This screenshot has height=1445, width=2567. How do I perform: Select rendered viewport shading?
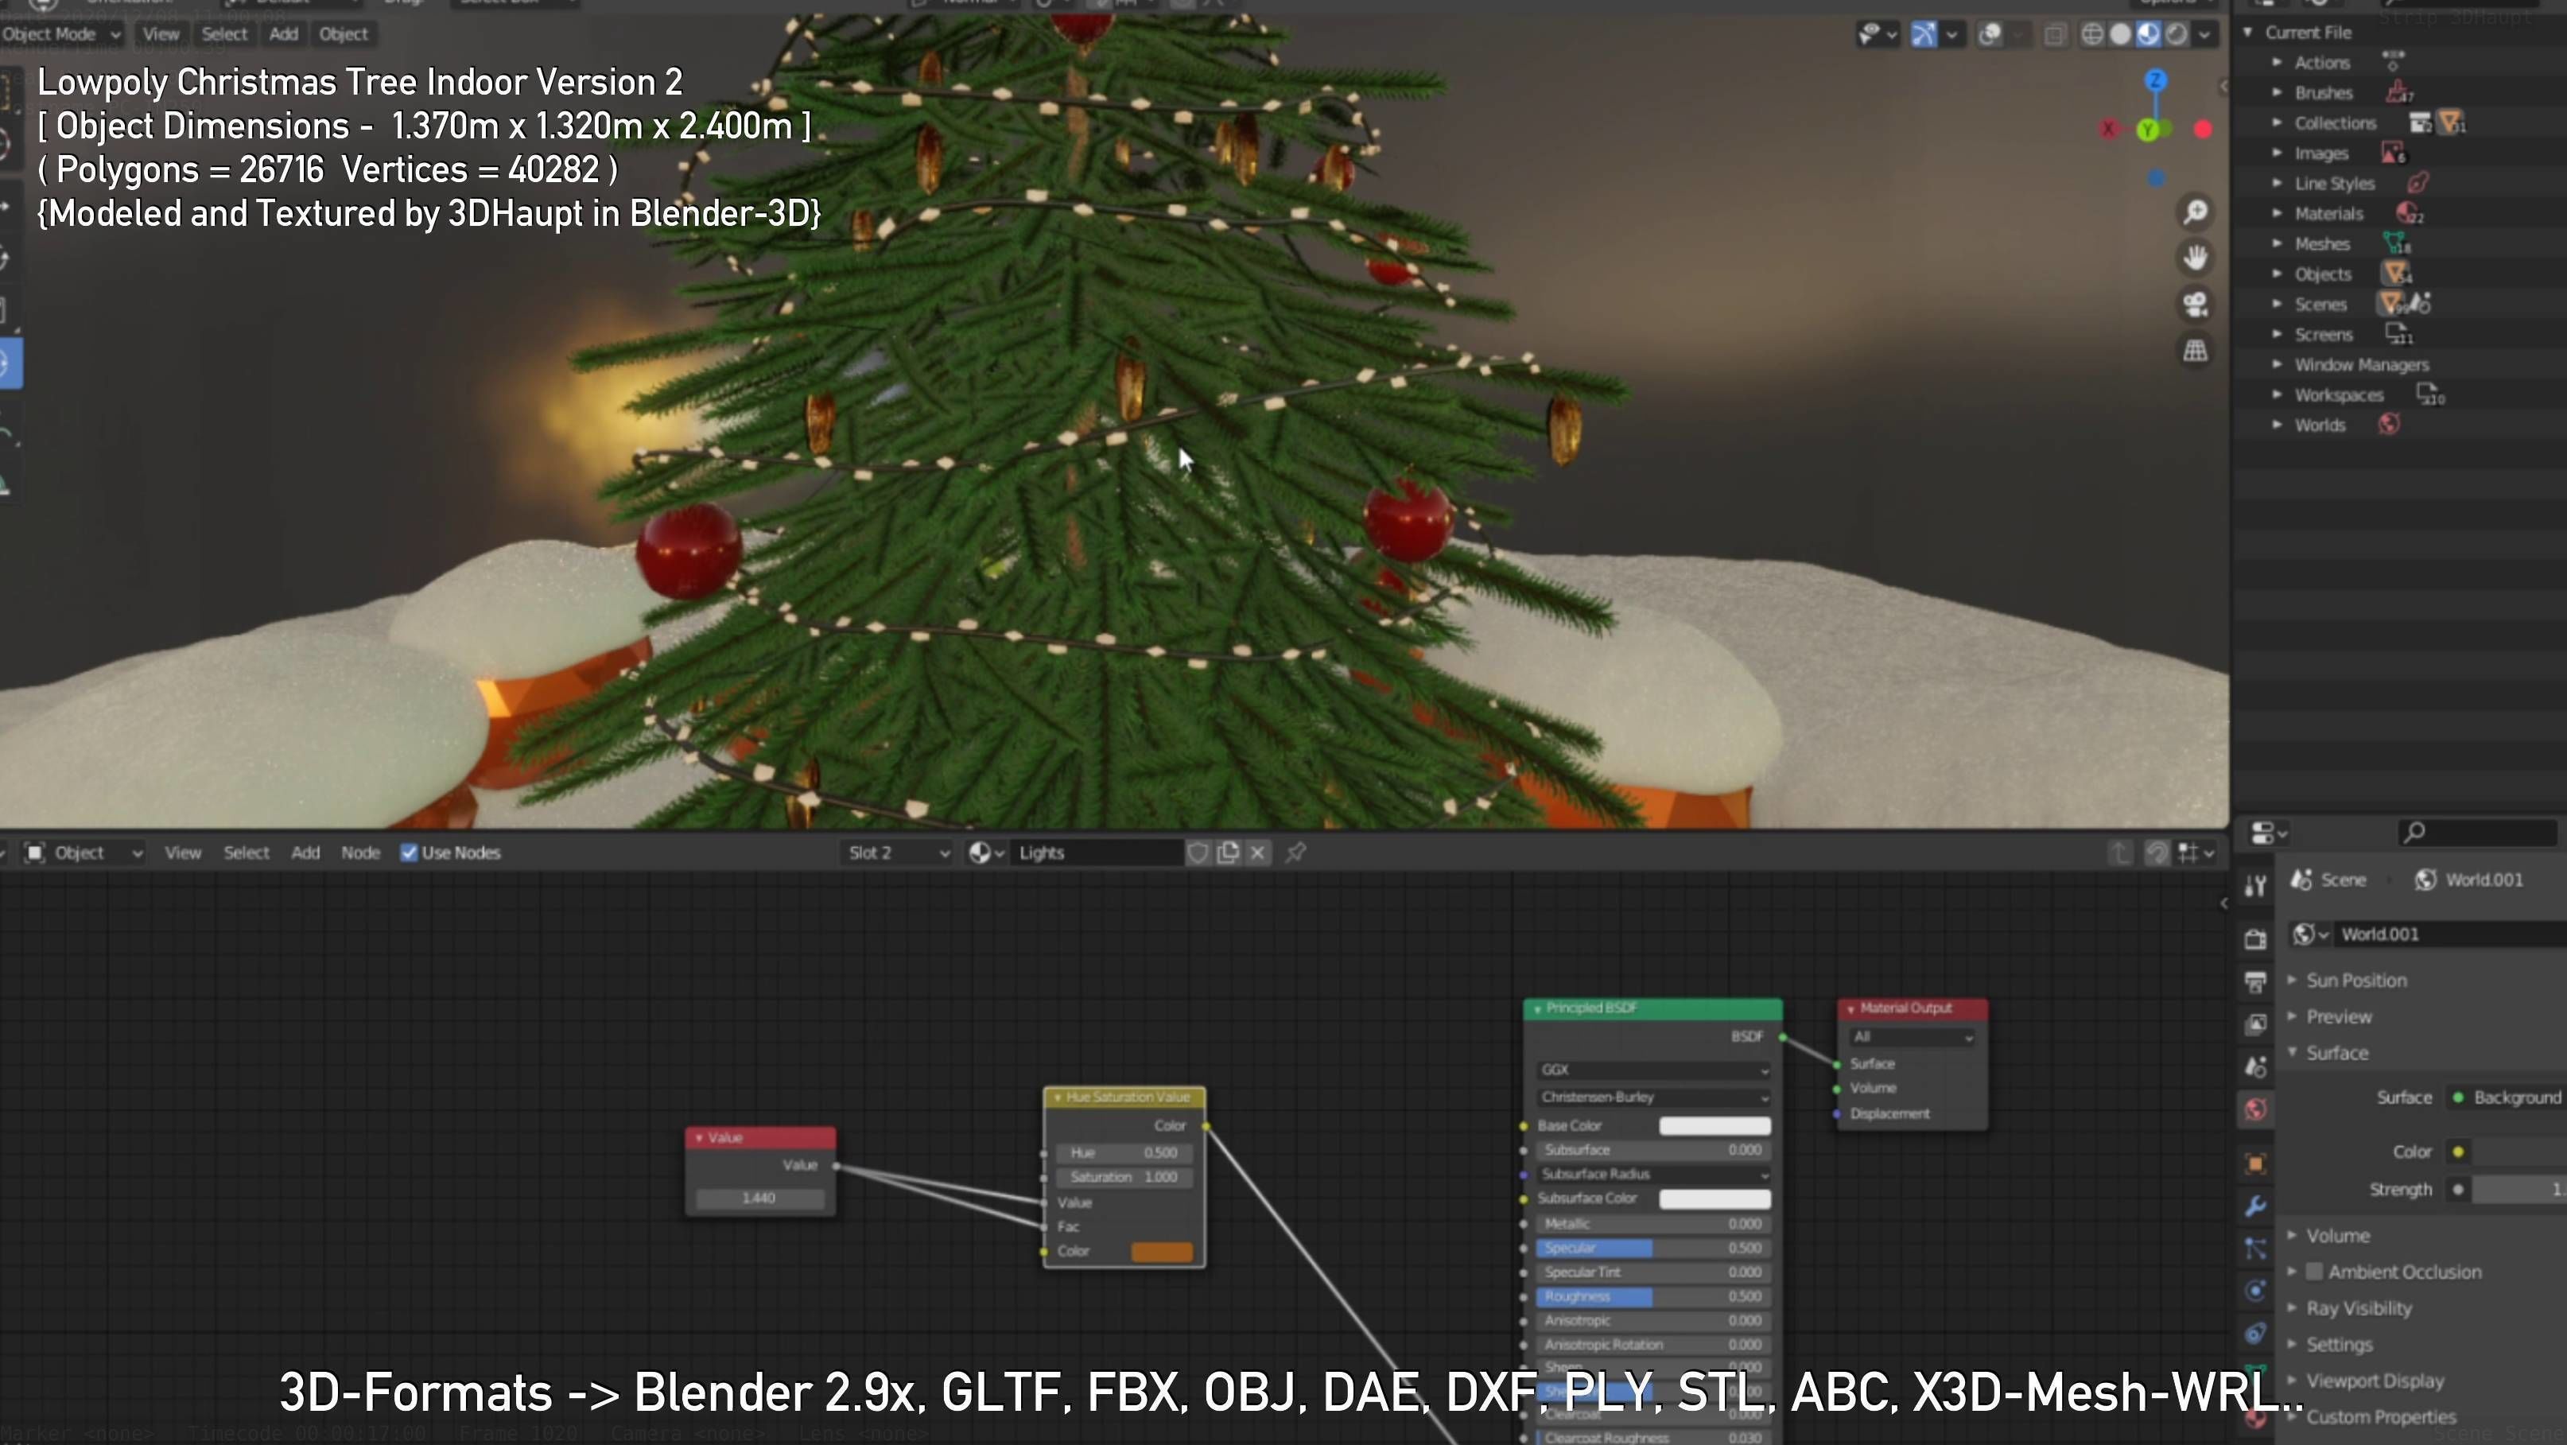point(2177,35)
